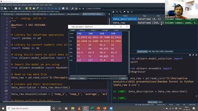Click the Run selection icon
The width and height of the screenshot is (198, 111).
click(x=34, y=8)
